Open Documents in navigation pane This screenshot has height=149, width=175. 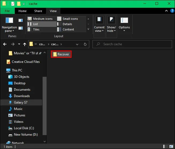(19, 90)
